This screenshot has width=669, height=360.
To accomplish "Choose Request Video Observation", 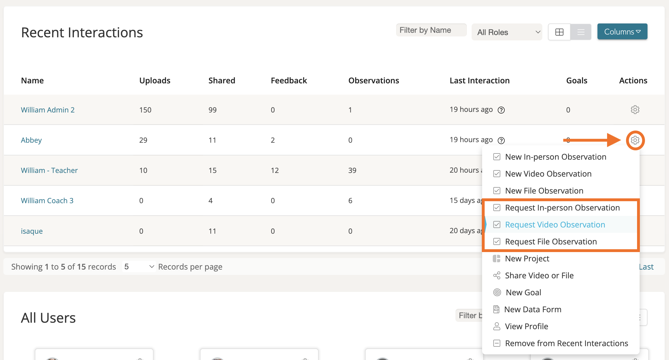I will 555,225.
